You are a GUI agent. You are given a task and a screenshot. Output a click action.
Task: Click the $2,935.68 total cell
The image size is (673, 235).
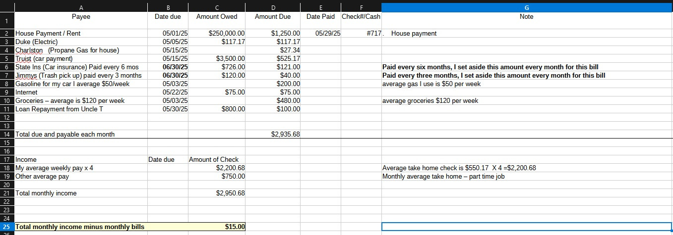[273, 135]
